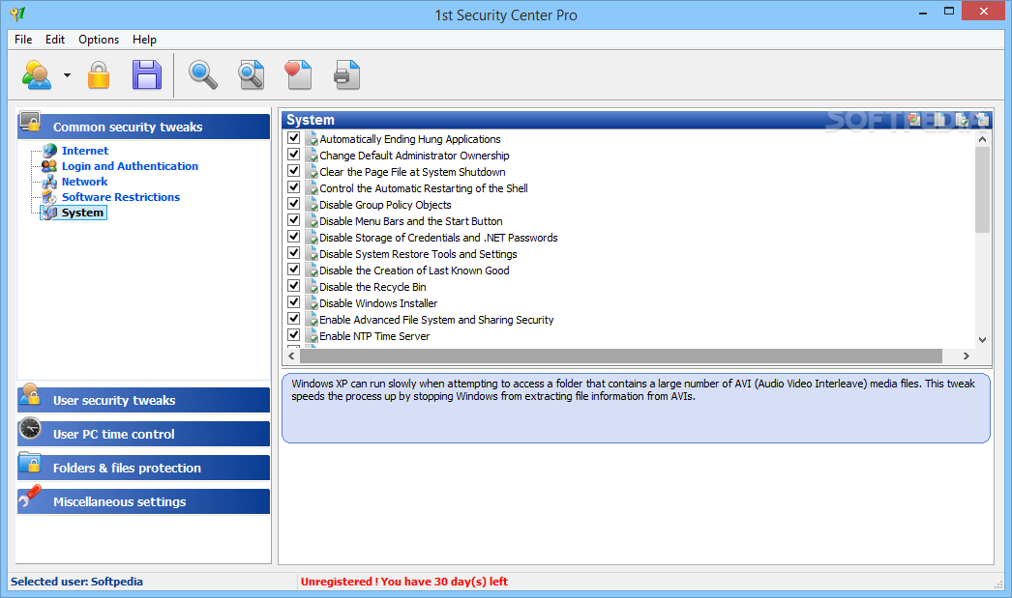Click the 'Selected user: Softpedia' status text
This screenshot has width=1012, height=598.
76,582
